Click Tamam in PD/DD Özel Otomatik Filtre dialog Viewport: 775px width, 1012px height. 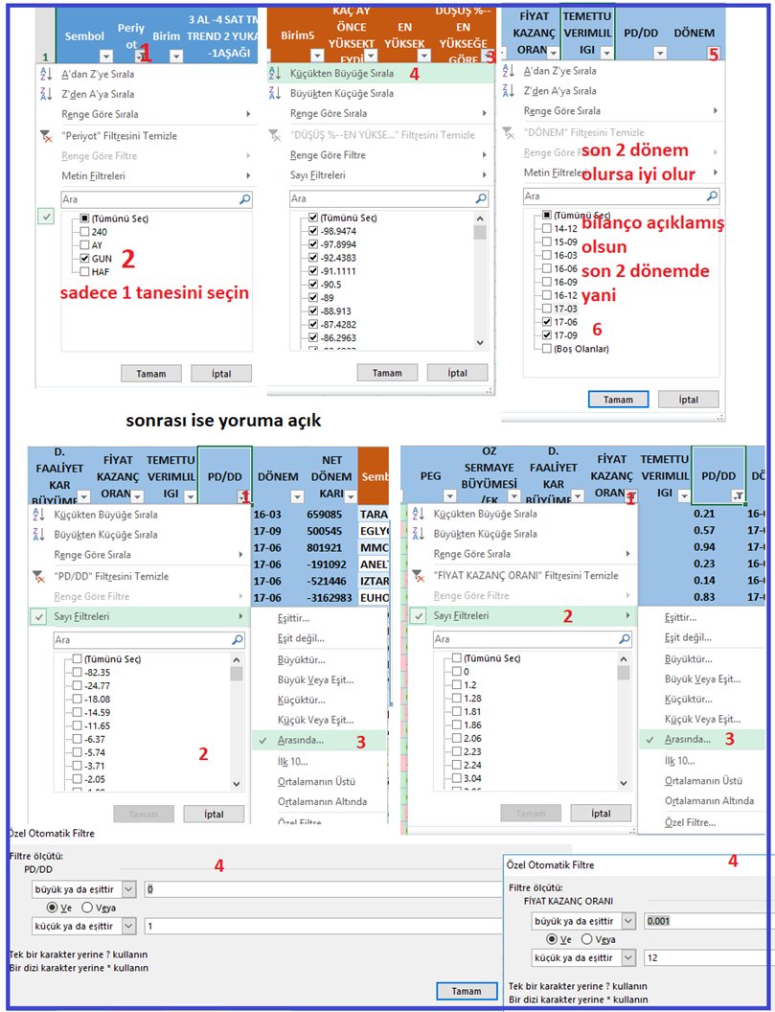(x=467, y=991)
